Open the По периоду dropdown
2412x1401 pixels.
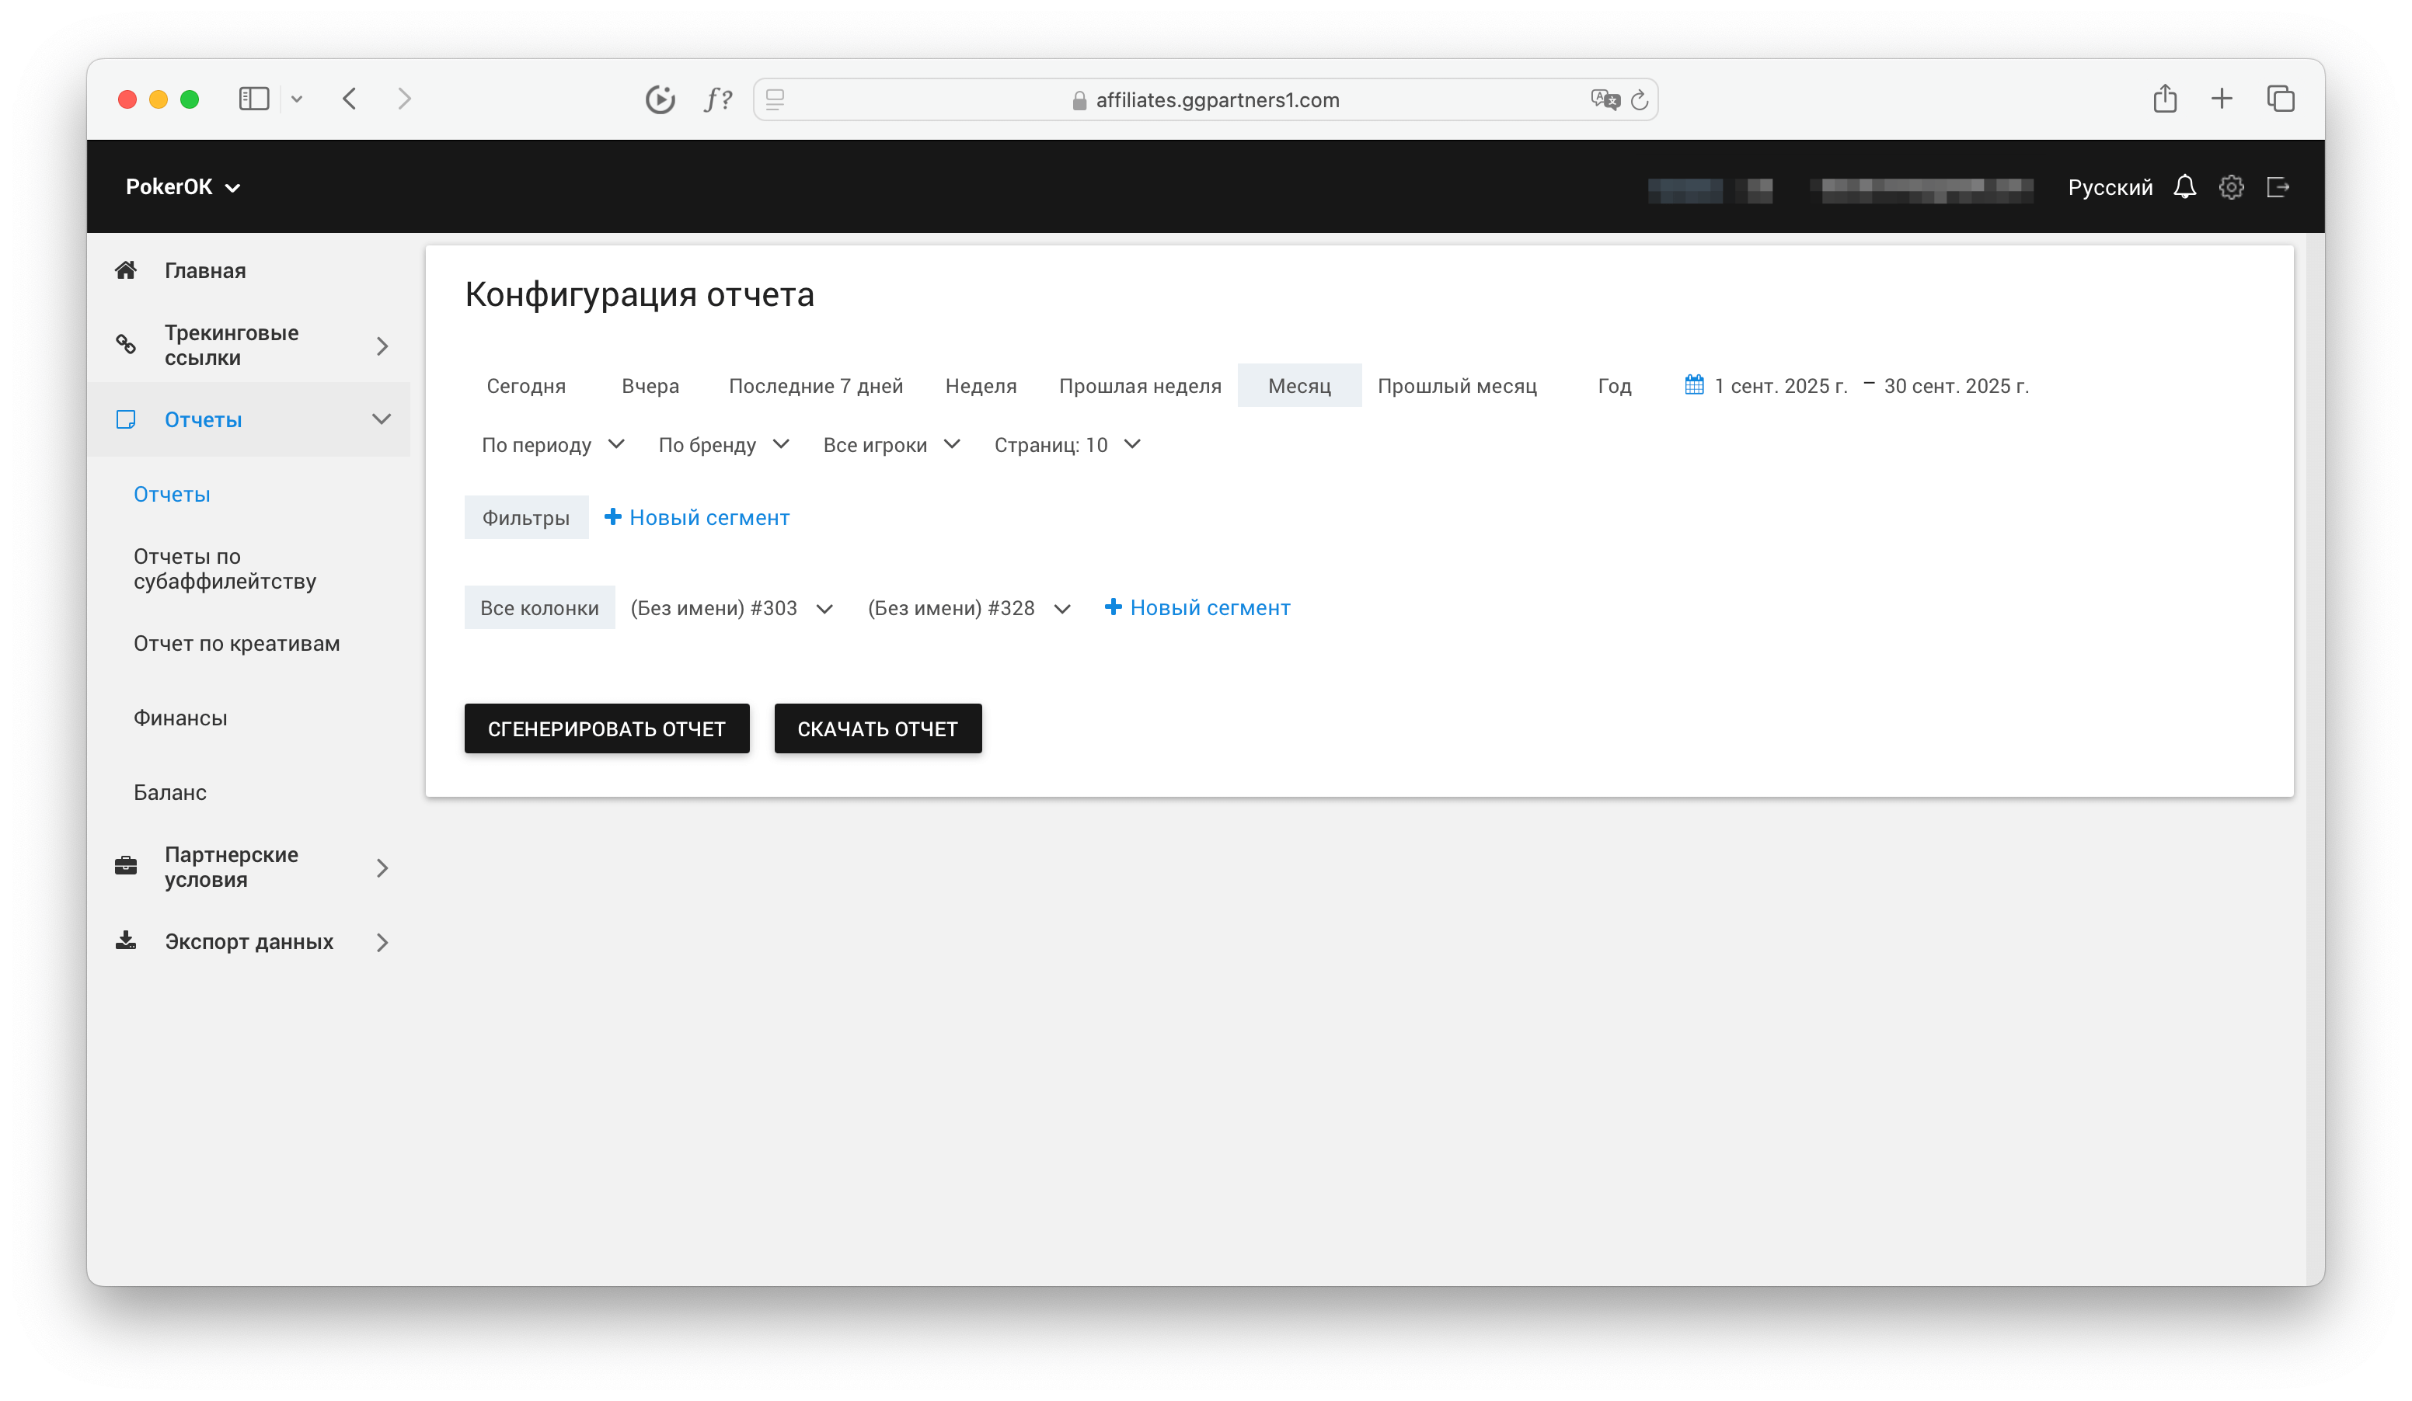[553, 445]
